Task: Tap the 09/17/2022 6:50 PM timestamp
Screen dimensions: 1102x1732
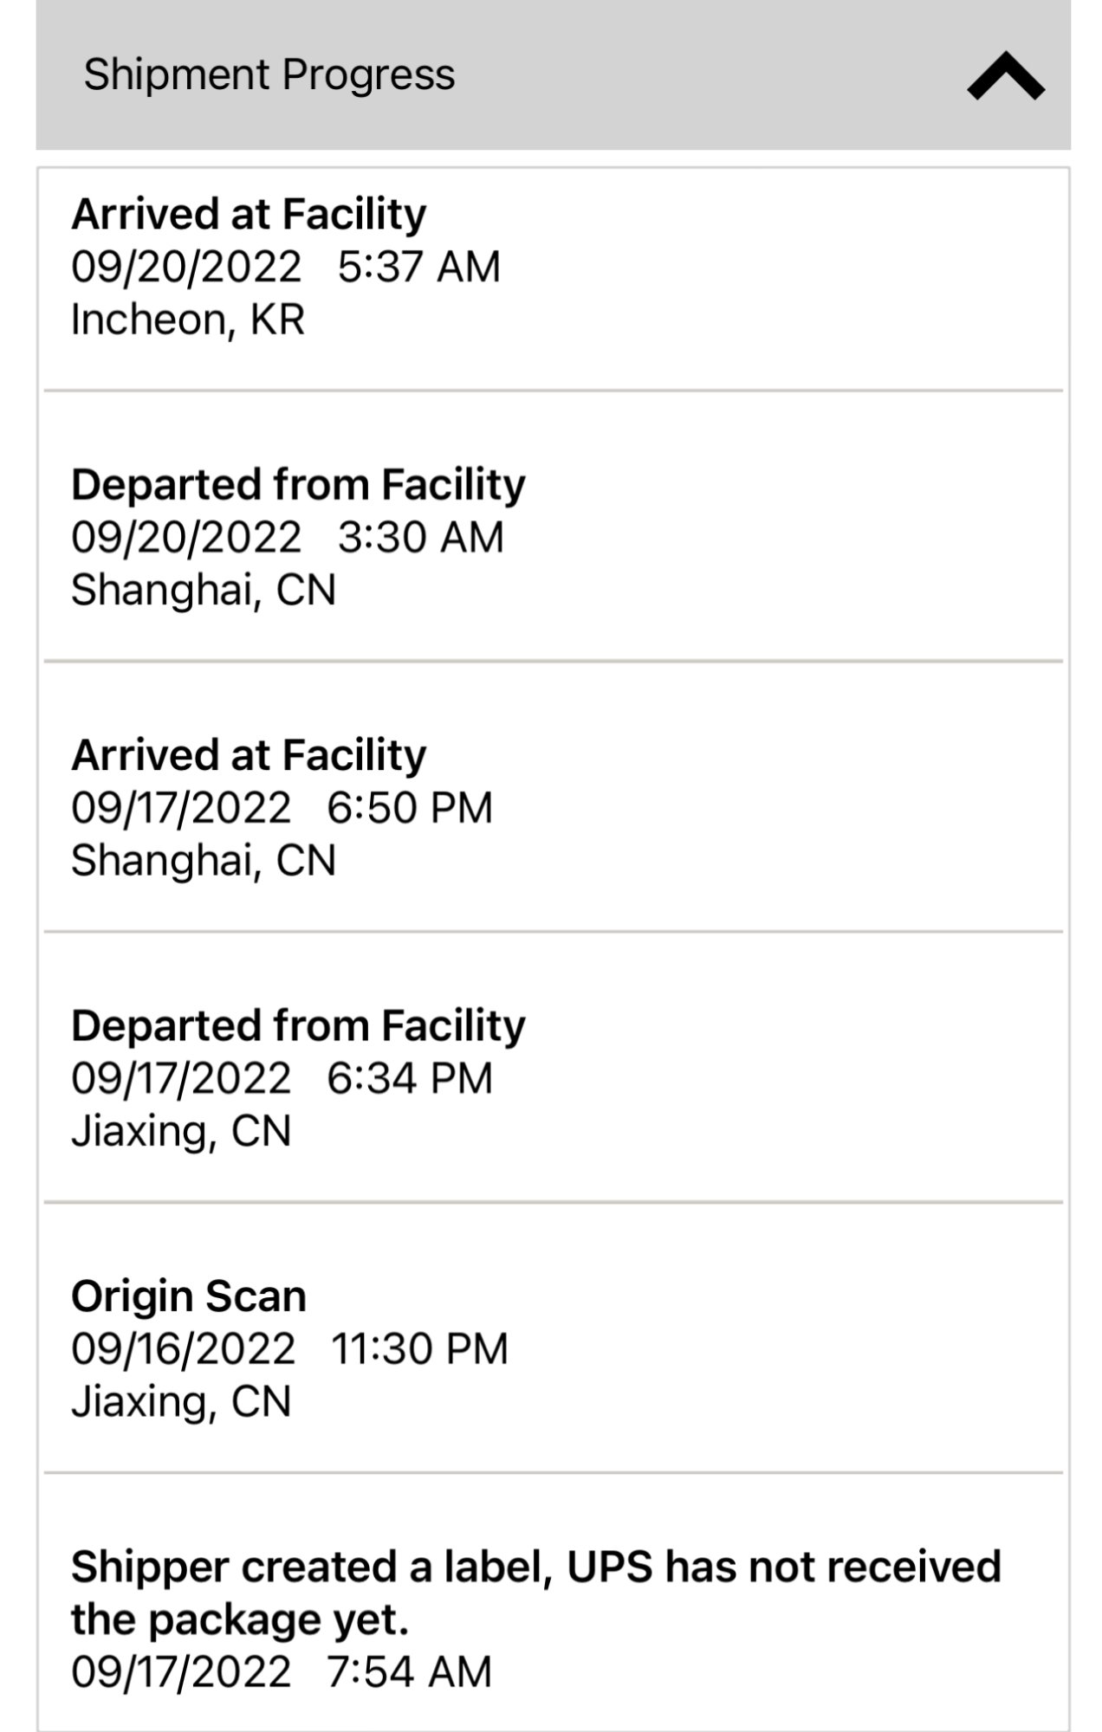Action: pyautogui.click(x=282, y=808)
